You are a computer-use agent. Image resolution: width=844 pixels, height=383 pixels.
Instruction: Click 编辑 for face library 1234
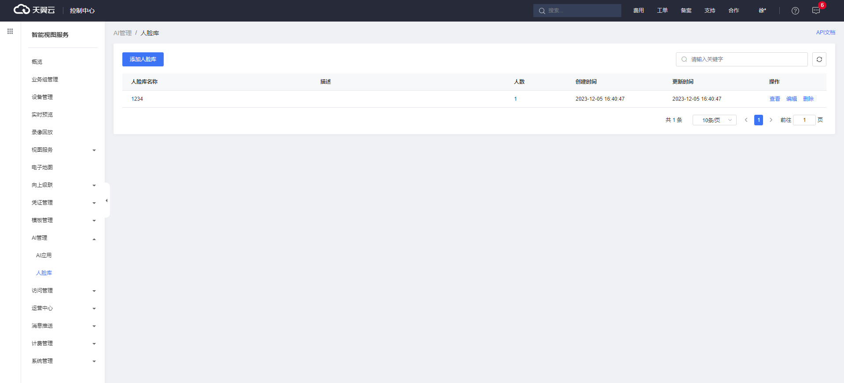point(792,99)
